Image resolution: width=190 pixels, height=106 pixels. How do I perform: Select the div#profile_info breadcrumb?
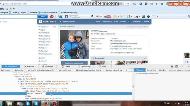click(x=65, y=70)
